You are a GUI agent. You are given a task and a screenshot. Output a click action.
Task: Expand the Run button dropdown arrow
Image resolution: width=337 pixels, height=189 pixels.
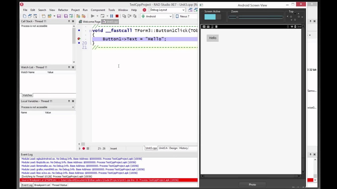click(97, 16)
